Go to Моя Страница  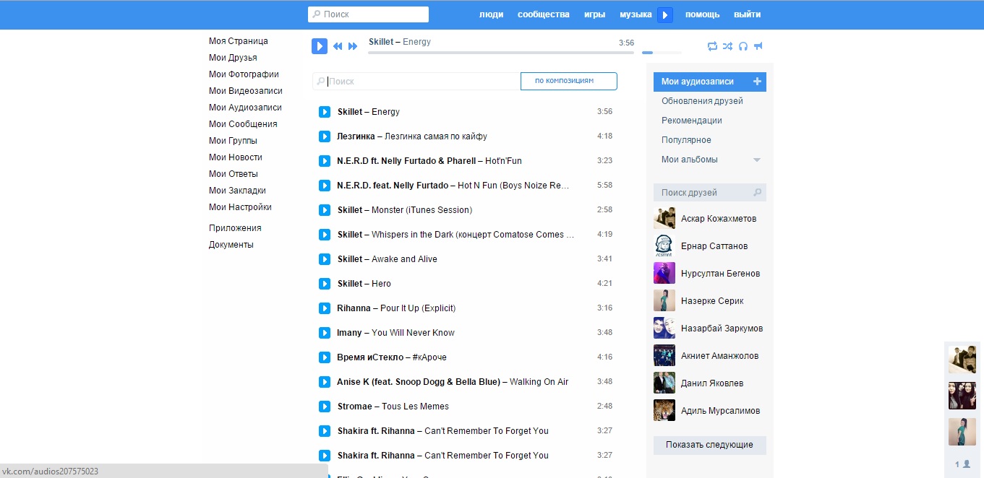pos(239,41)
